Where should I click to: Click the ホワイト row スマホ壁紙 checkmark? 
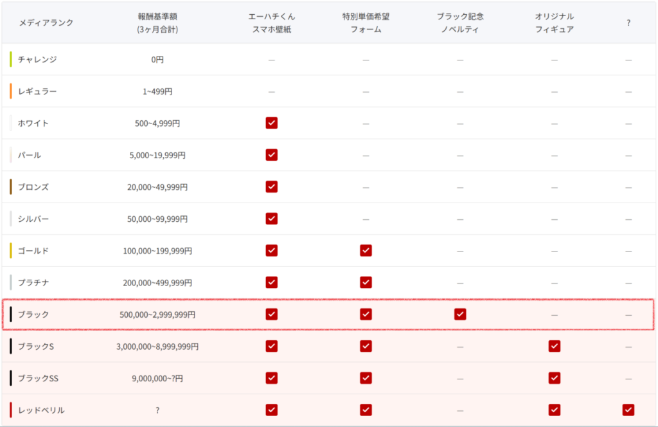tap(271, 123)
